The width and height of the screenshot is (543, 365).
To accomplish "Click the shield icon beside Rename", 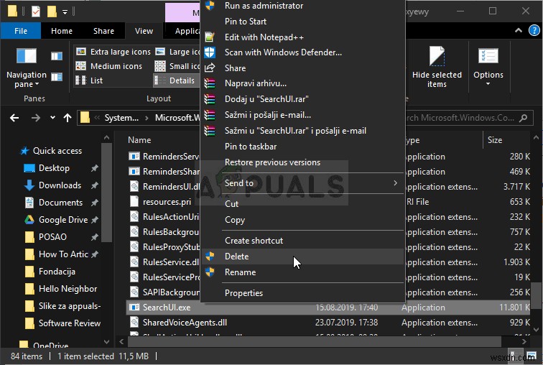I will (210, 272).
